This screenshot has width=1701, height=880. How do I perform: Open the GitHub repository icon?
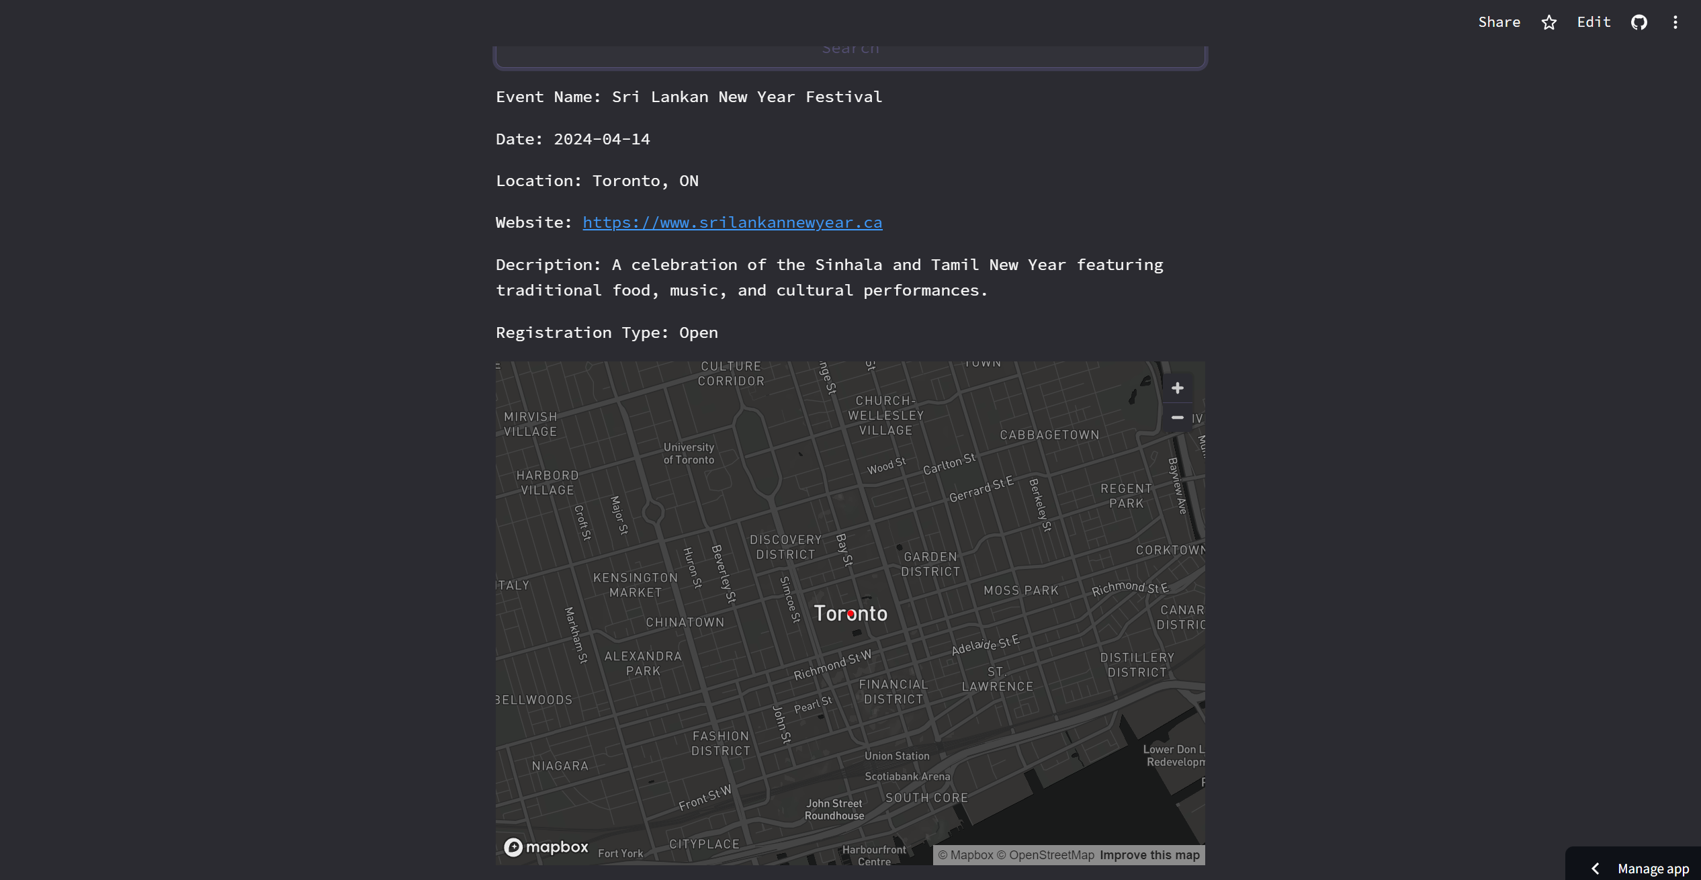(x=1639, y=22)
